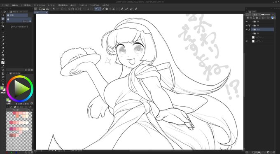Select the Zoom magnifier tool

pyautogui.click(x=3, y=15)
